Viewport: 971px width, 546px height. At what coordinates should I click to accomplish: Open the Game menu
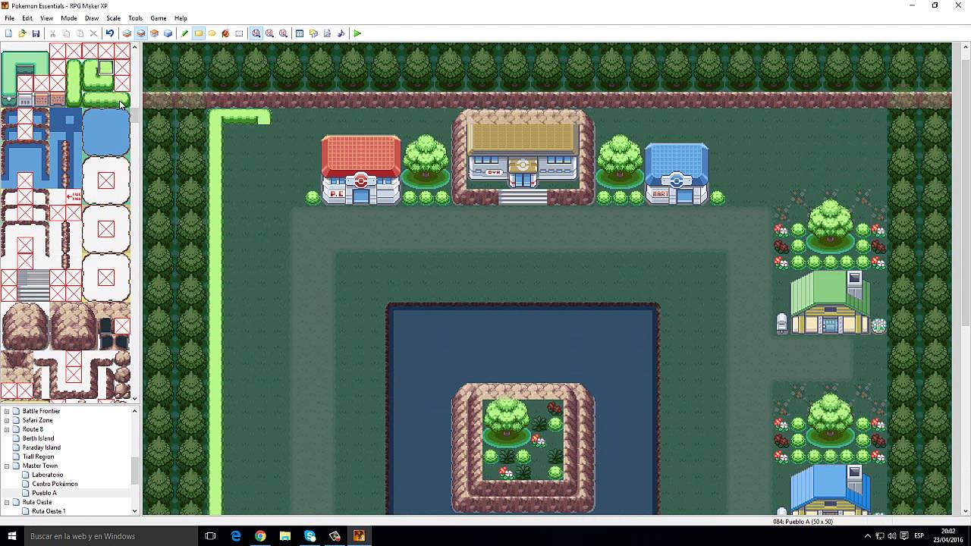[159, 18]
